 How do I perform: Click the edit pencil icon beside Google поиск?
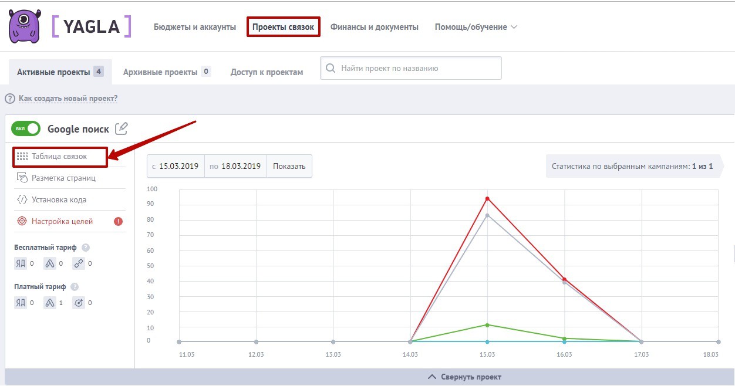tap(122, 128)
